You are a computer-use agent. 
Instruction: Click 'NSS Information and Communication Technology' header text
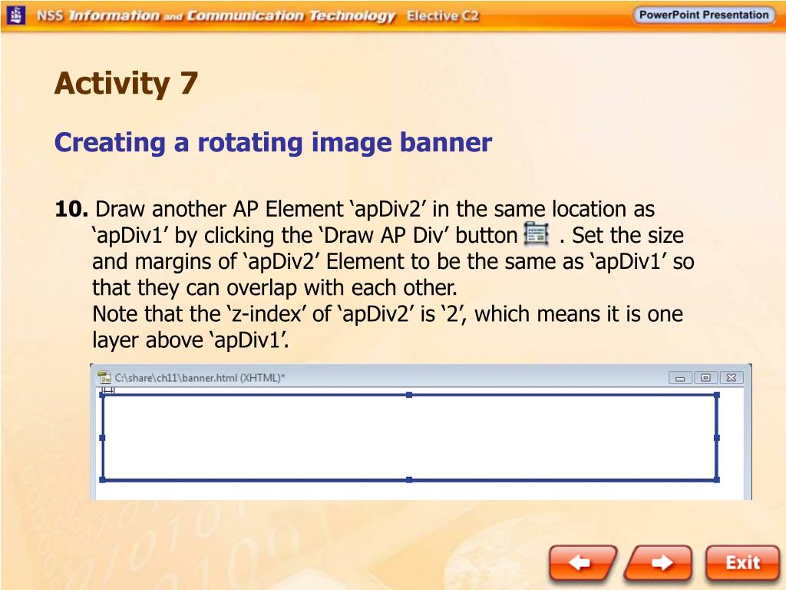coord(216,16)
